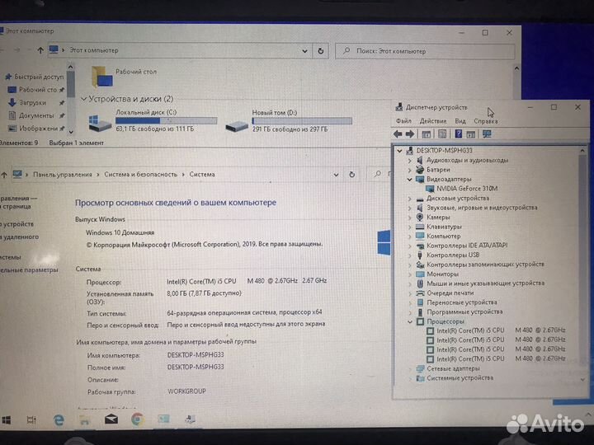Select Новый том (D:) drive

pyautogui.click(x=289, y=120)
